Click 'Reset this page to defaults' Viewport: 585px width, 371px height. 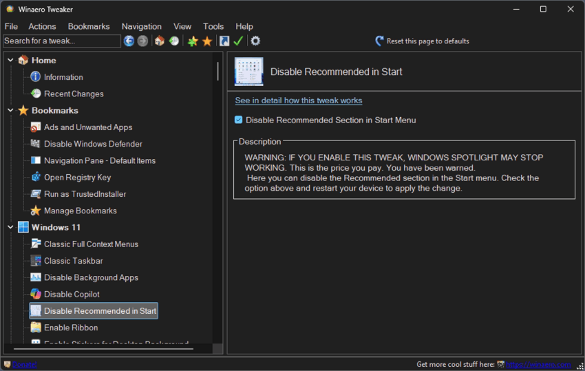(427, 41)
